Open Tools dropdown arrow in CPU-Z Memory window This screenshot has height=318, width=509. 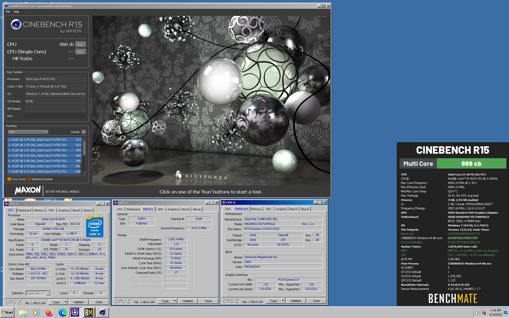(x=175, y=301)
